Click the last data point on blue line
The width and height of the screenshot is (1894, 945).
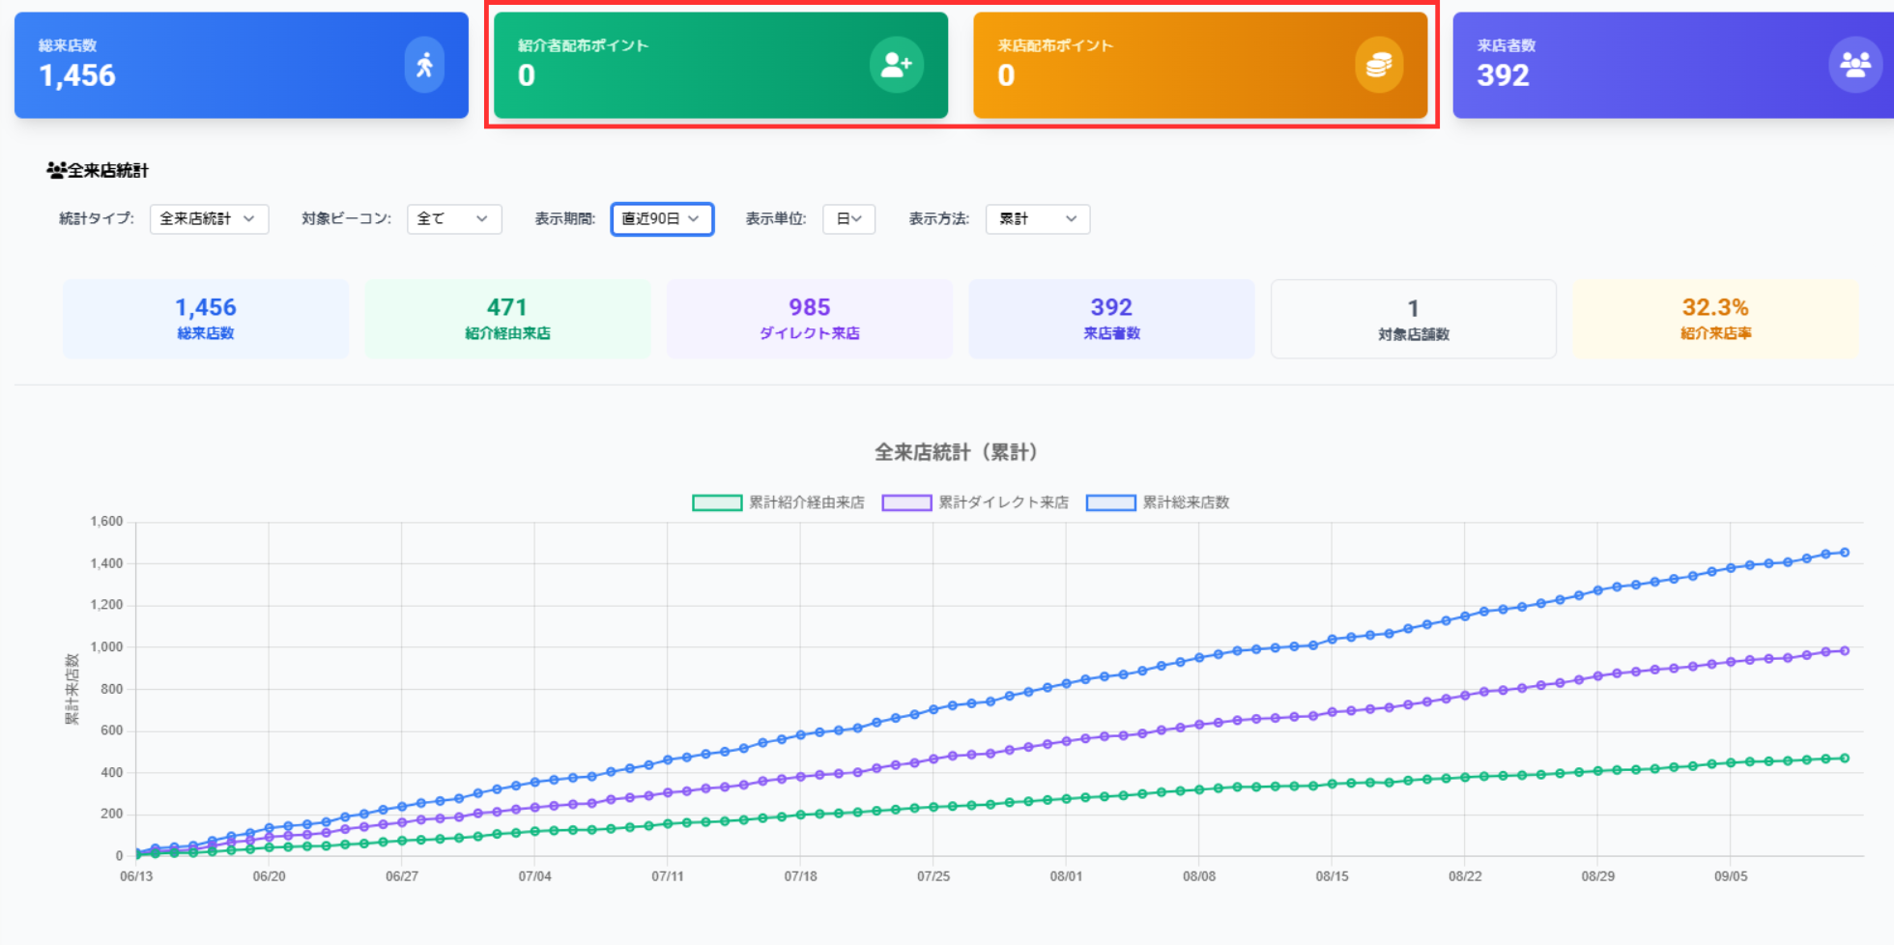pyautogui.click(x=1845, y=553)
